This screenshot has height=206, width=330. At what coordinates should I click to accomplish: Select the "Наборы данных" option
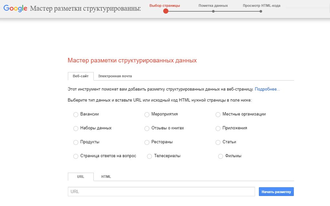tap(76, 128)
